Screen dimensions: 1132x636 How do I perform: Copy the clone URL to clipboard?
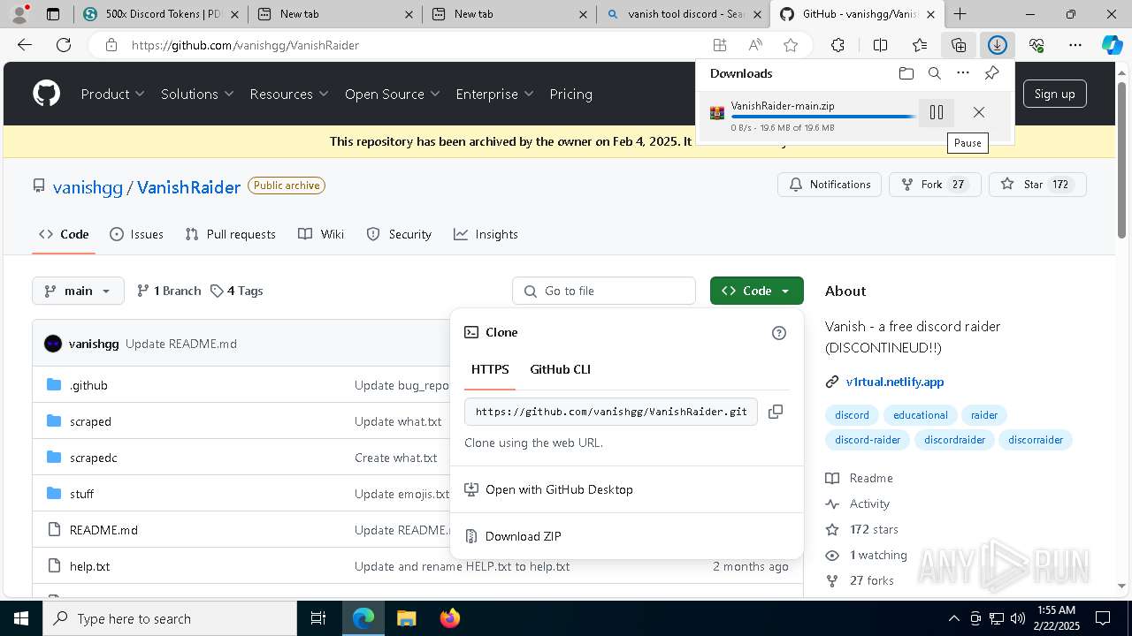click(776, 412)
